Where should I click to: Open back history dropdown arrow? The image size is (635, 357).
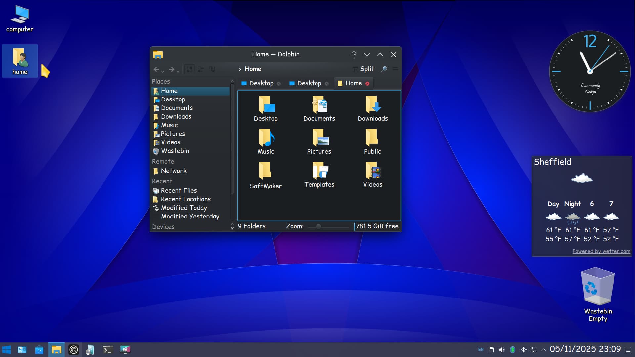coord(163,71)
